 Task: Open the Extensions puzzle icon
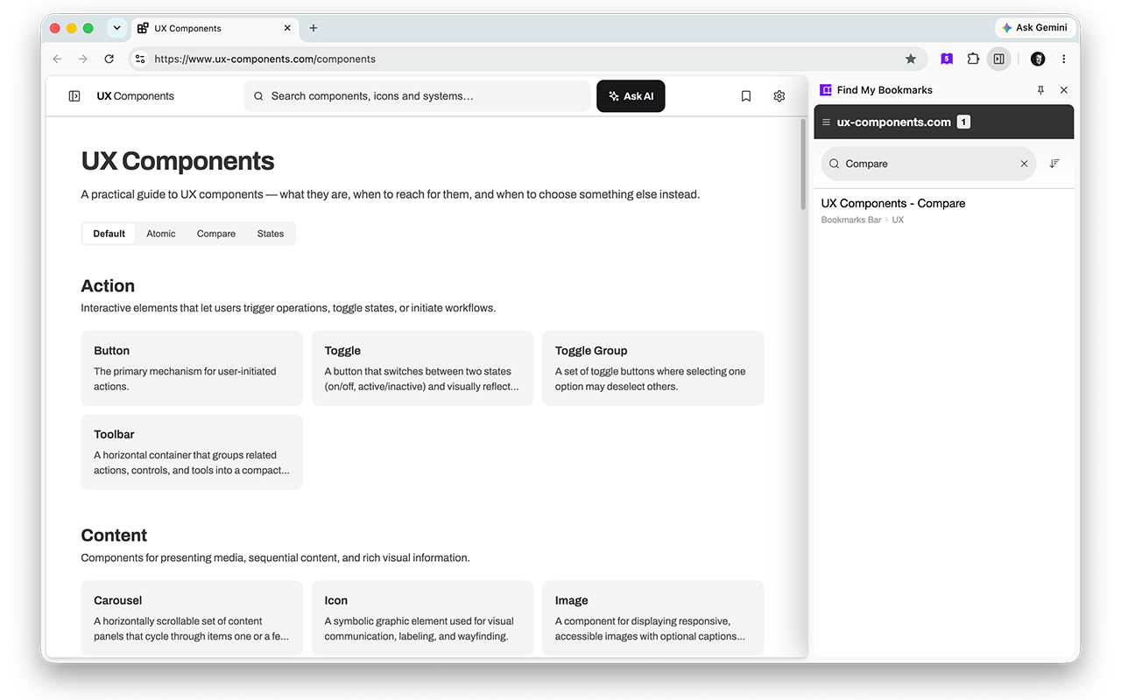(973, 59)
